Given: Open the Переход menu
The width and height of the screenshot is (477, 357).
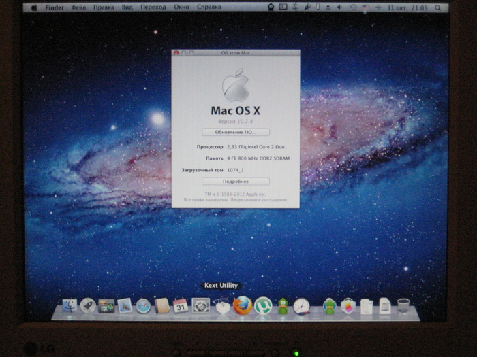Looking at the screenshot, I should tap(152, 7).
